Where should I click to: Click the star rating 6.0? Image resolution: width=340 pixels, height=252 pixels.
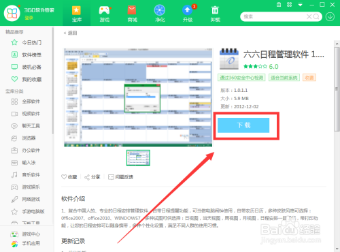[261, 67]
